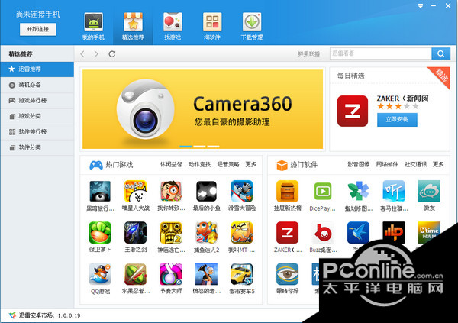Open the 抽屉新热榜 orange drawer app icon
This screenshot has width=458, height=323.
click(x=288, y=192)
